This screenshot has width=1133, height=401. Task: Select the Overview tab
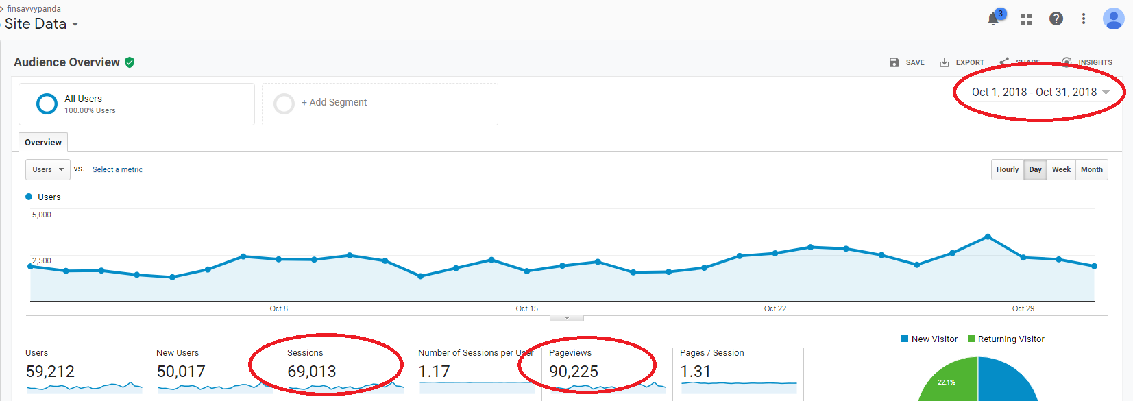point(43,142)
